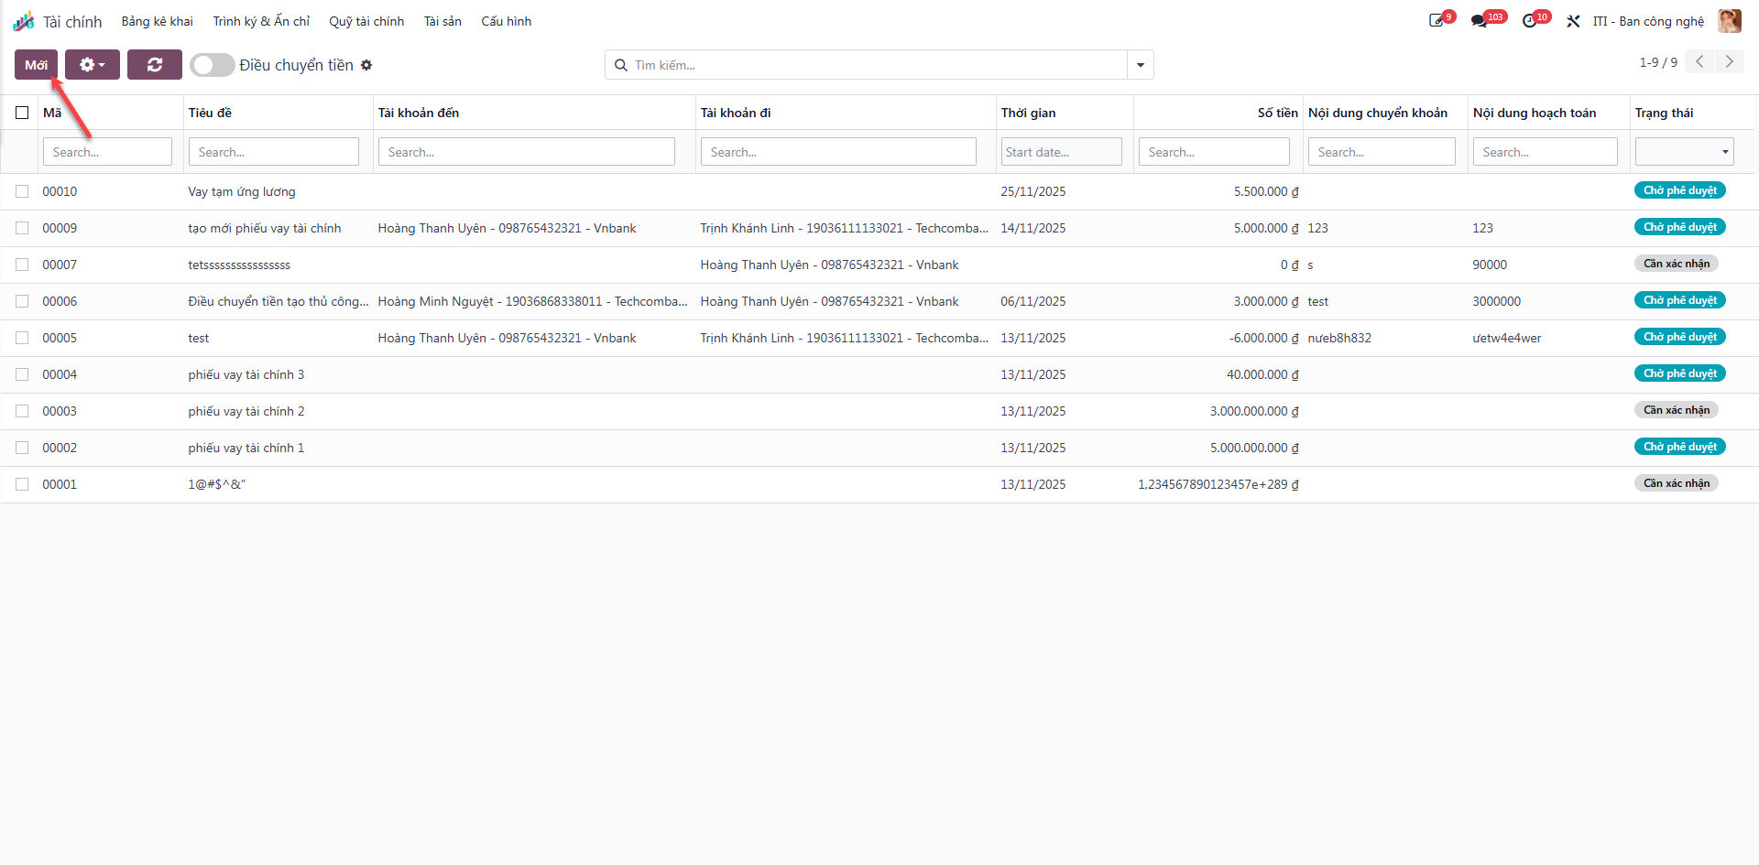The image size is (1759, 865).
Task: Click the Chờ phê duyệt badge of row 00009
Action: [1679, 227]
